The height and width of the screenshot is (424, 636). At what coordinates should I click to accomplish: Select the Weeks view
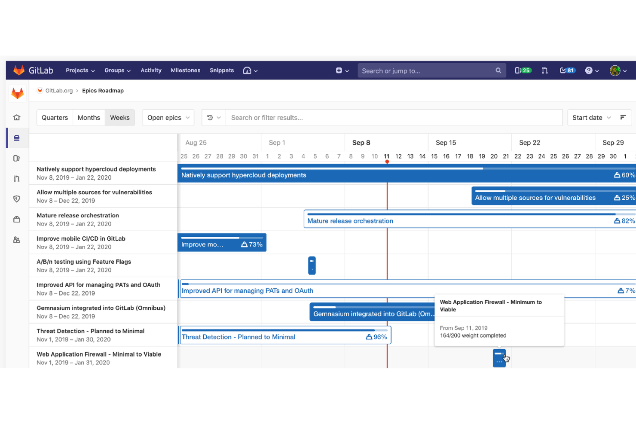click(x=120, y=118)
